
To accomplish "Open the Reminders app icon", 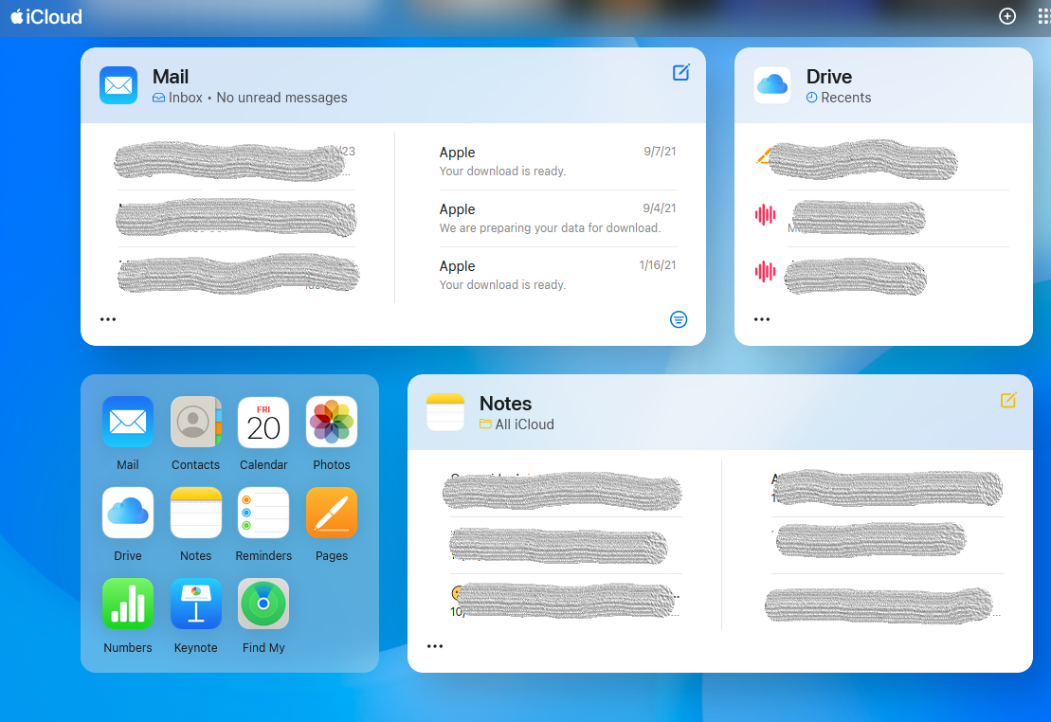I will click(263, 513).
